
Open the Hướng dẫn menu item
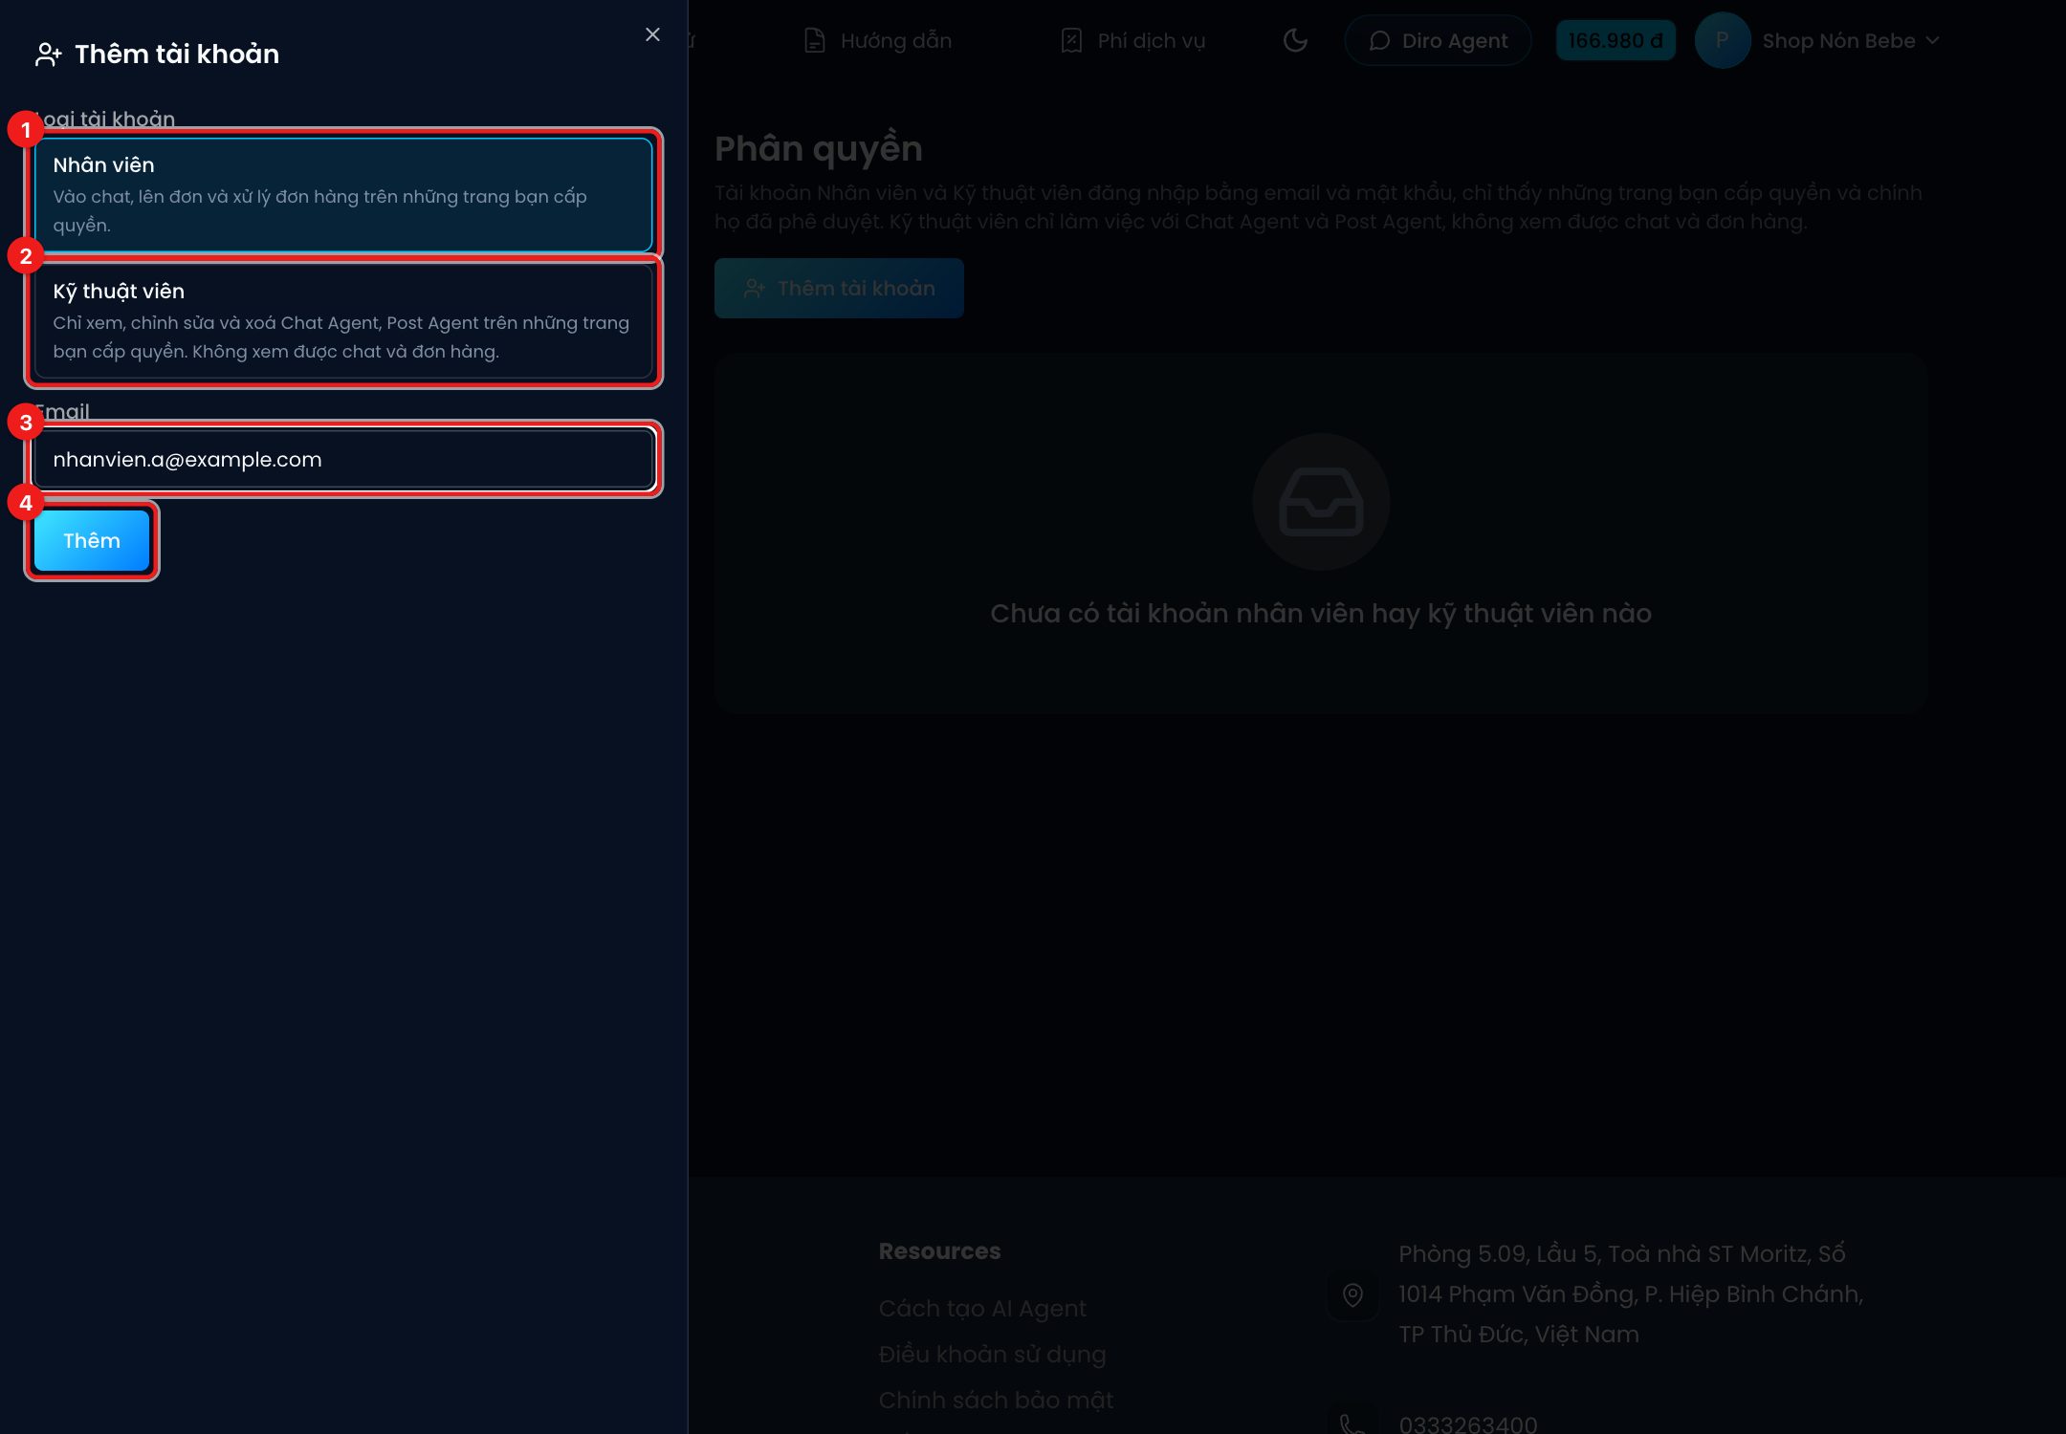[878, 40]
